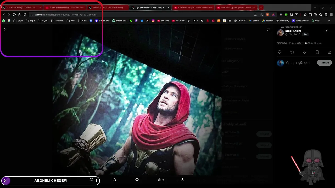Open the WhatsApp bookmark

click(x=3, y=21)
